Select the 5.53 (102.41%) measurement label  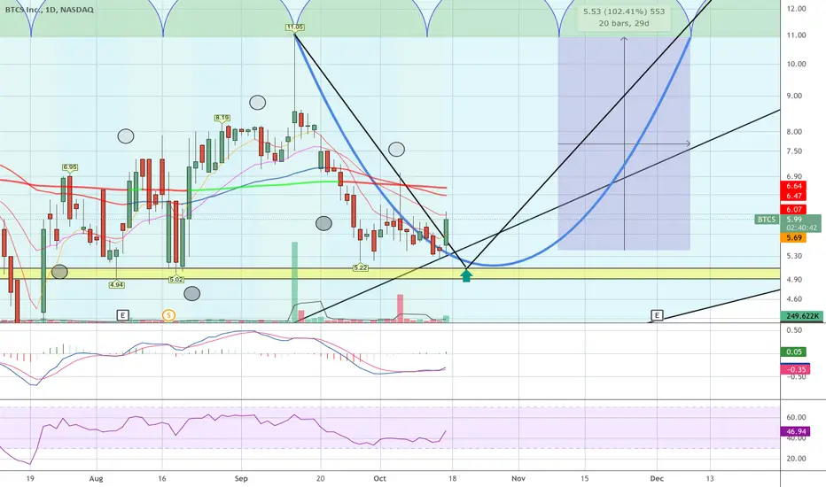[x=624, y=18]
